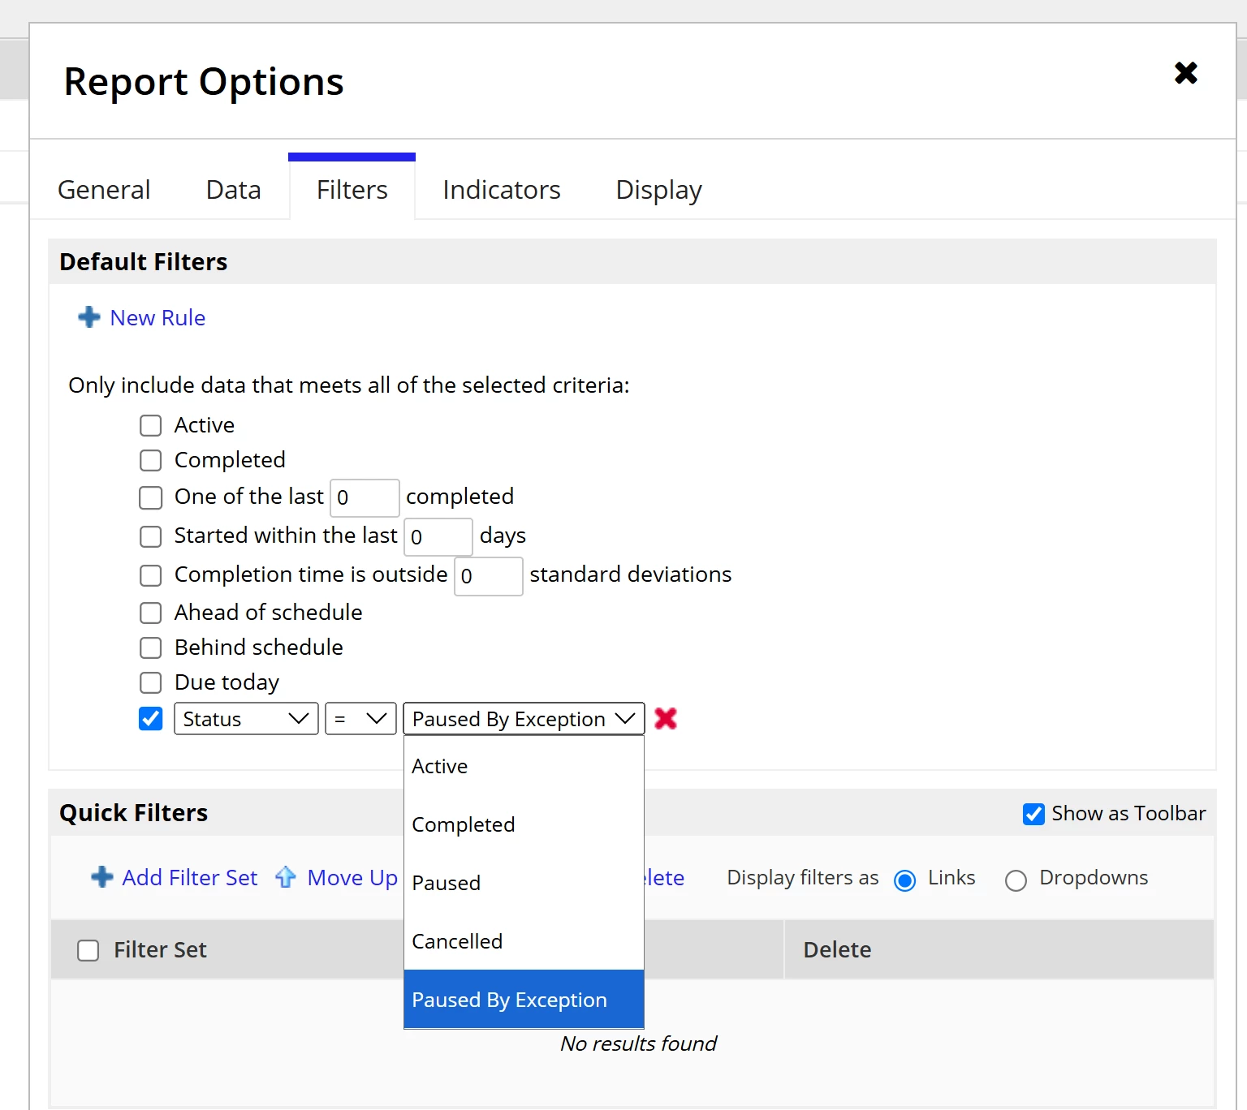Focus the Started within the last days field
1247x1110 pixels.
[x=438, y=536]
